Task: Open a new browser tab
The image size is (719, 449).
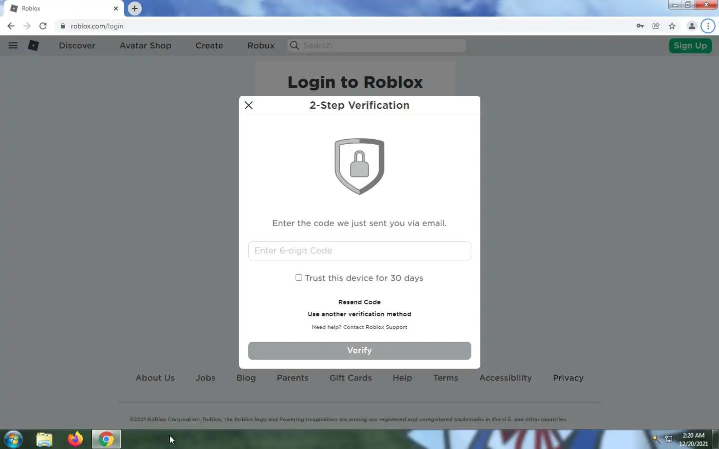Action: (135, 8)
